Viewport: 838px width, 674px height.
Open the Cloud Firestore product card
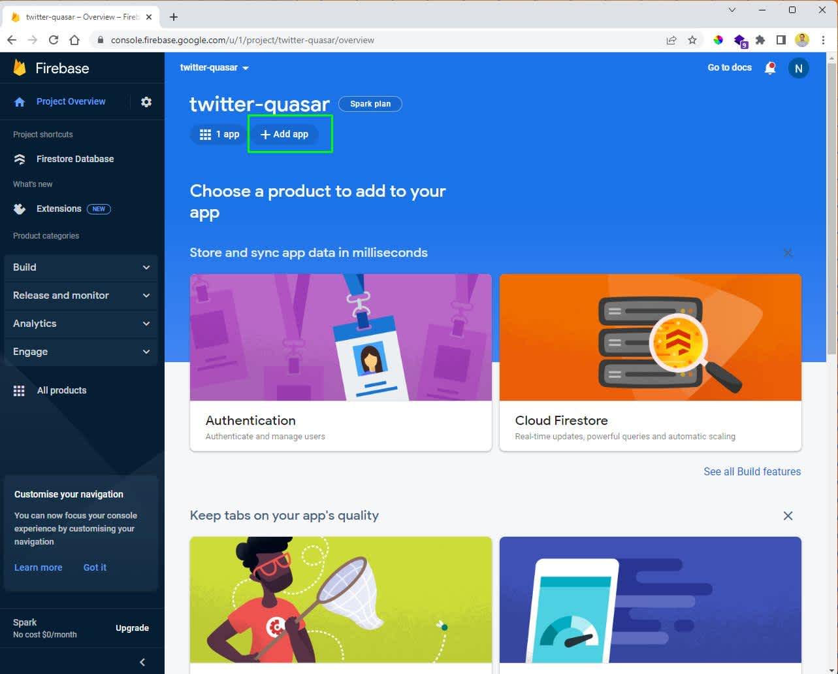click(x=651, y=362)
